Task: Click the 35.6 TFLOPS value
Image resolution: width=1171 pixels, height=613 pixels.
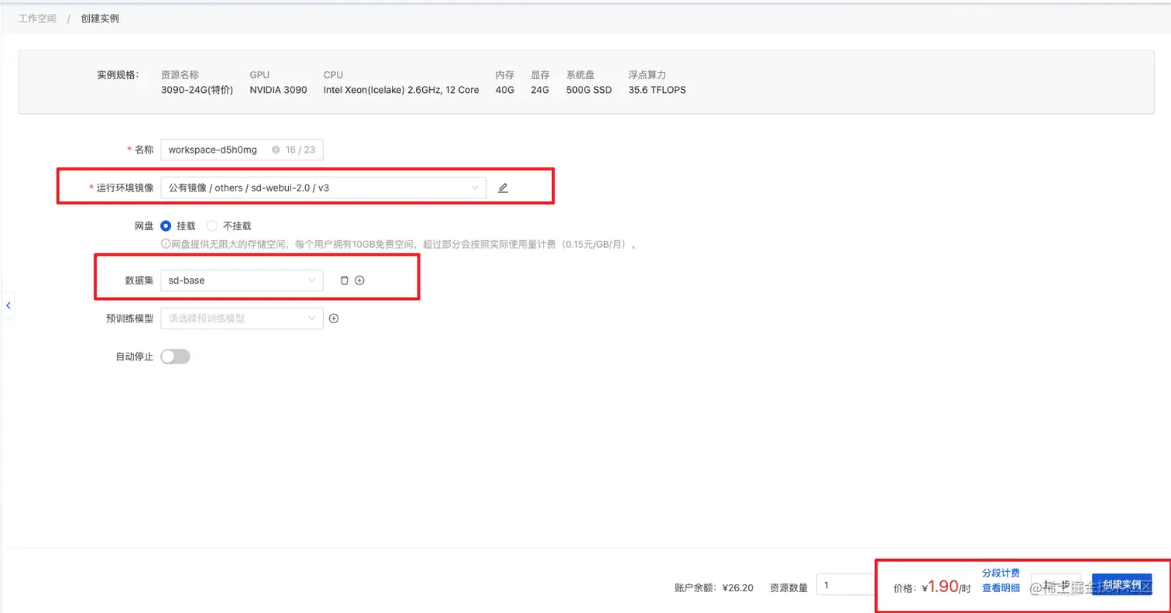Action: 657,90
